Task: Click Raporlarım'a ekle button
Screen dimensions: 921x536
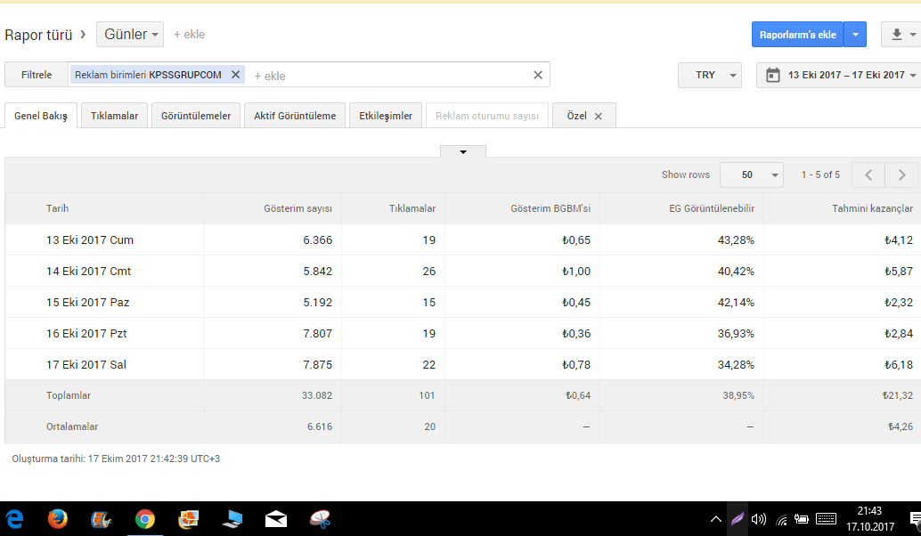Action: 797,35
